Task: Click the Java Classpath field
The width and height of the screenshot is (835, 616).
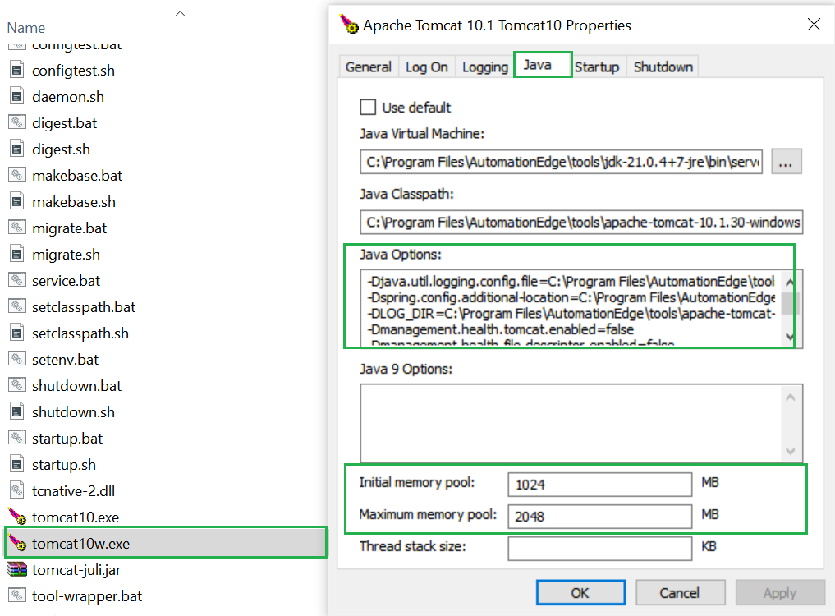Action: click(x=581, y=223)
